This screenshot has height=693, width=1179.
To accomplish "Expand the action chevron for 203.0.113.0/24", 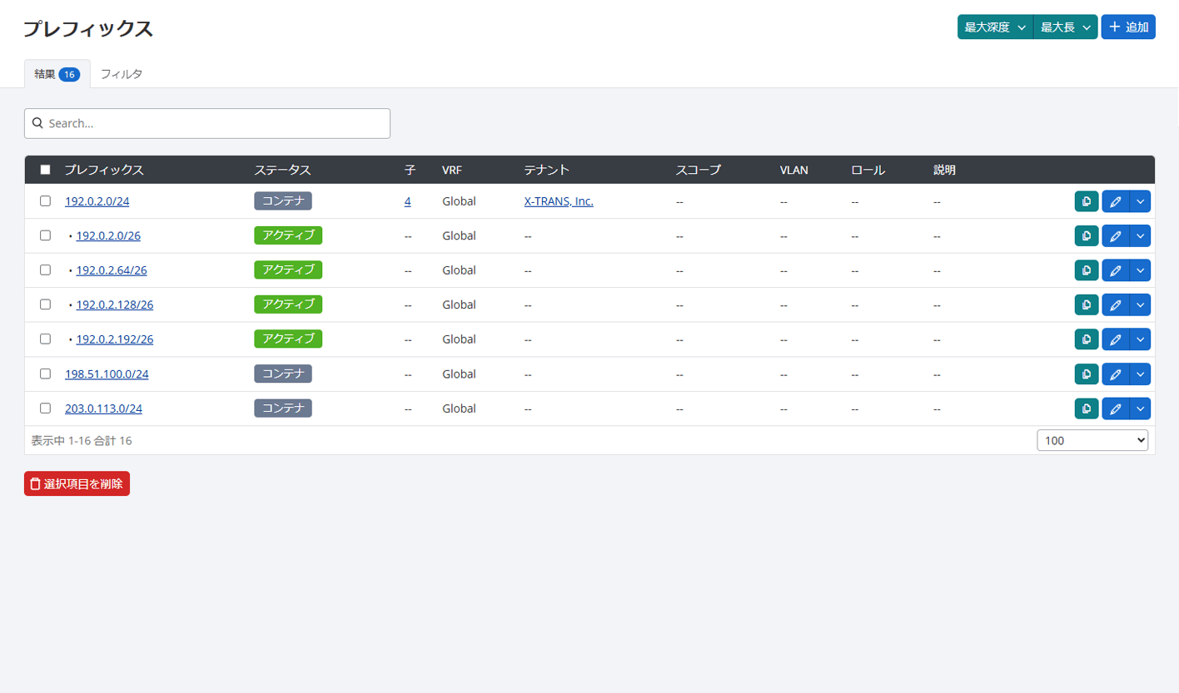I will click(x=1140, y=408).
